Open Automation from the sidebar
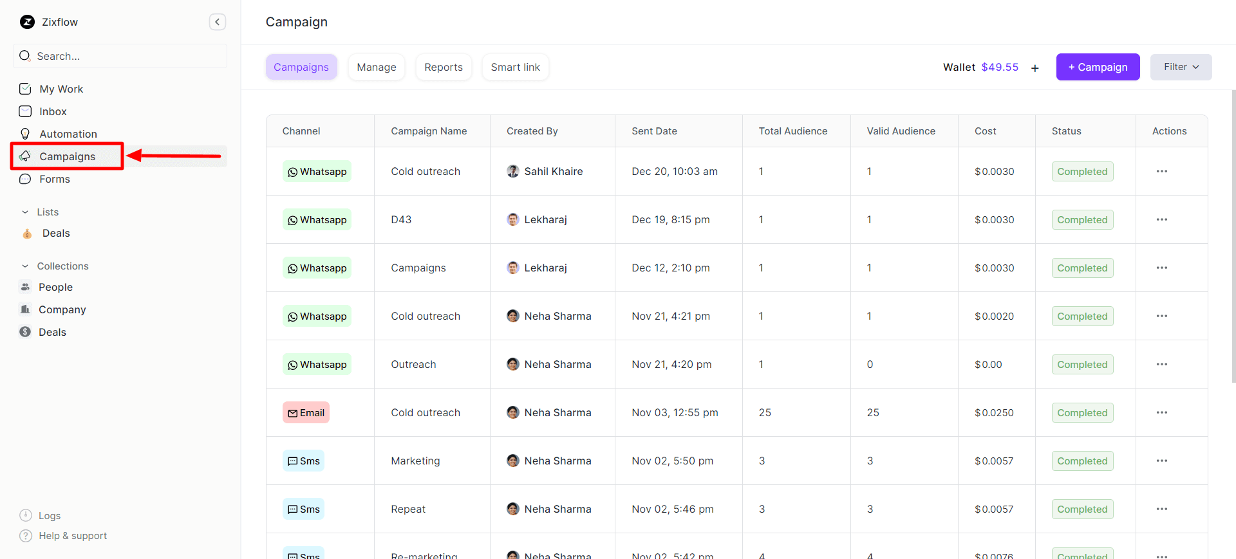This screenshot has height=559, width=1236. coord(68,134)
